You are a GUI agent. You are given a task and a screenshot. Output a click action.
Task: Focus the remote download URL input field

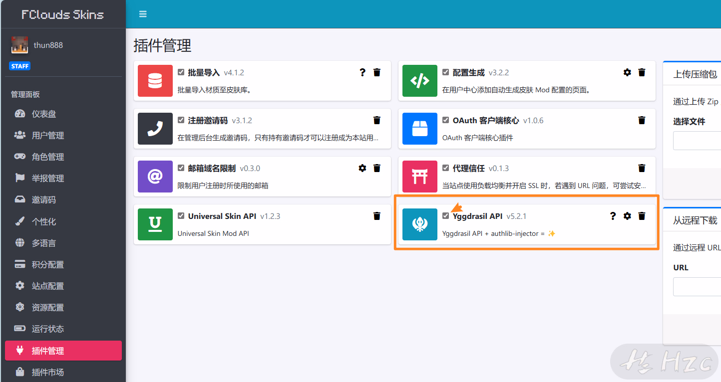(x=697, y=287)
